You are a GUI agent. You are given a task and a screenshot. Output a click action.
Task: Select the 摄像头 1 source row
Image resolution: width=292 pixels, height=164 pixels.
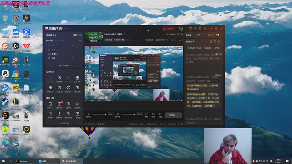[63, 54]
